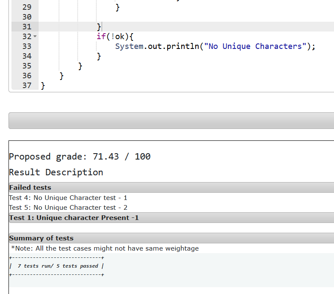
Task: Click line number 30 in gutter
Action: point(27,17)
